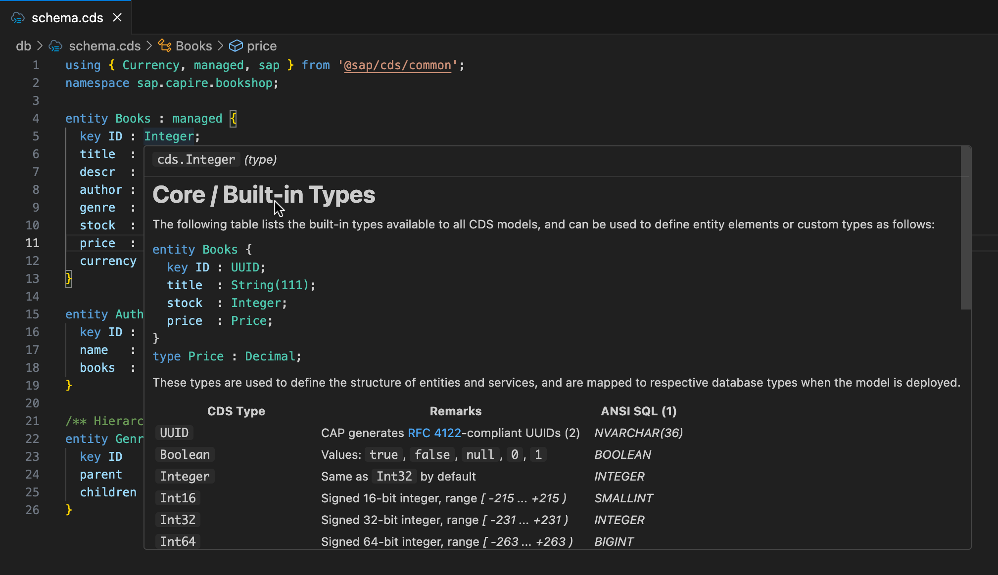The height and width of the screenshot is (575, 998).
Task: Click 'books' element on line 18
Action: point(97,368)
